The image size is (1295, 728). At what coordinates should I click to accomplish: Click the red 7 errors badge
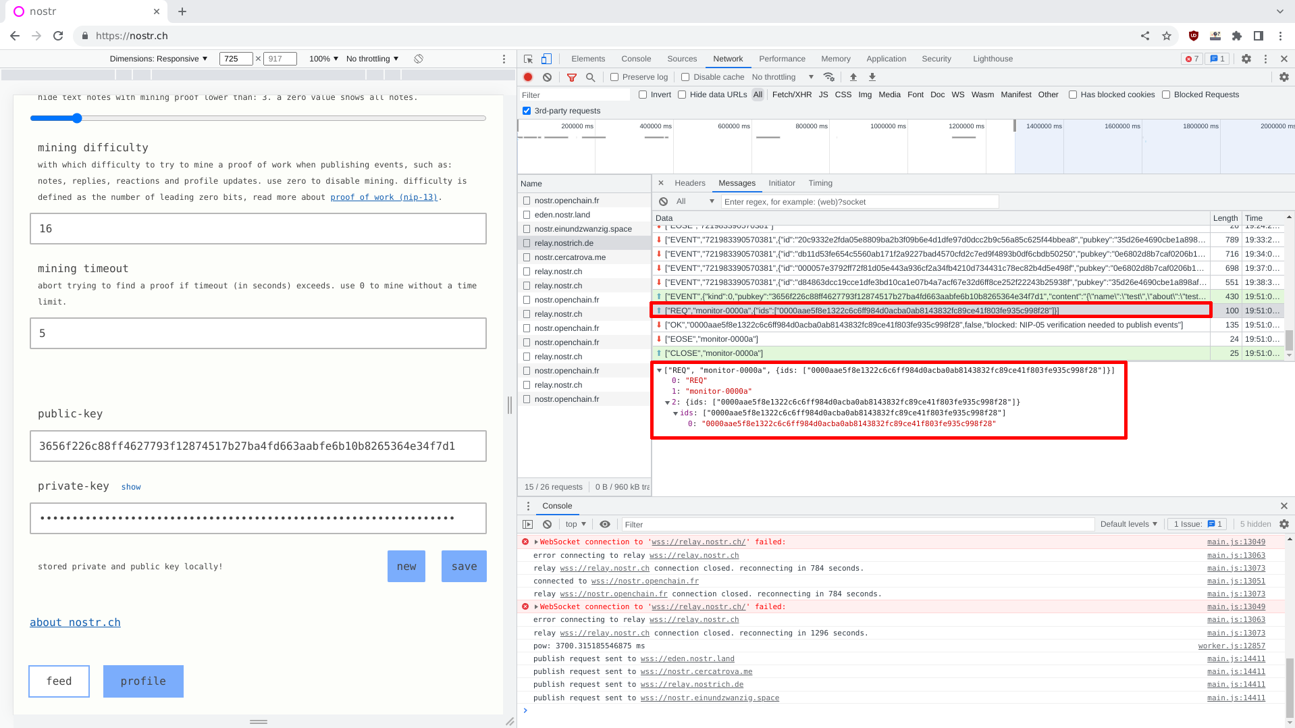pos(1192,59)
